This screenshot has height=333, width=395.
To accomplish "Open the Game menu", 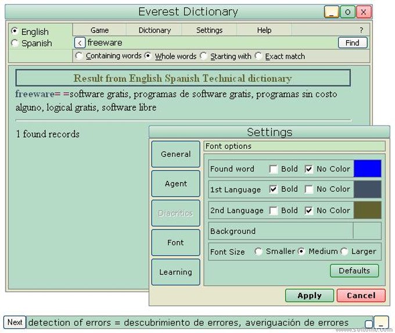I will [x=99, y=30].
